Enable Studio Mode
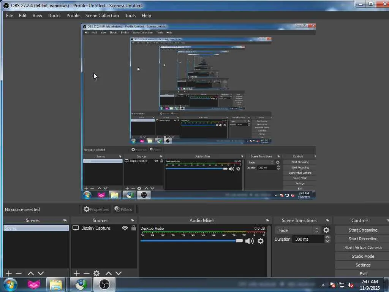Screen dimensions: 389x292 point(363,256)
